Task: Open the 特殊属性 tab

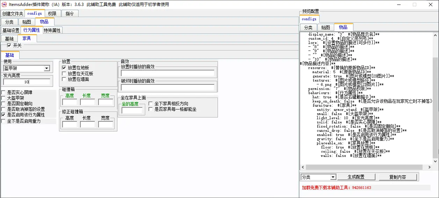Action: tap(52, 30)
